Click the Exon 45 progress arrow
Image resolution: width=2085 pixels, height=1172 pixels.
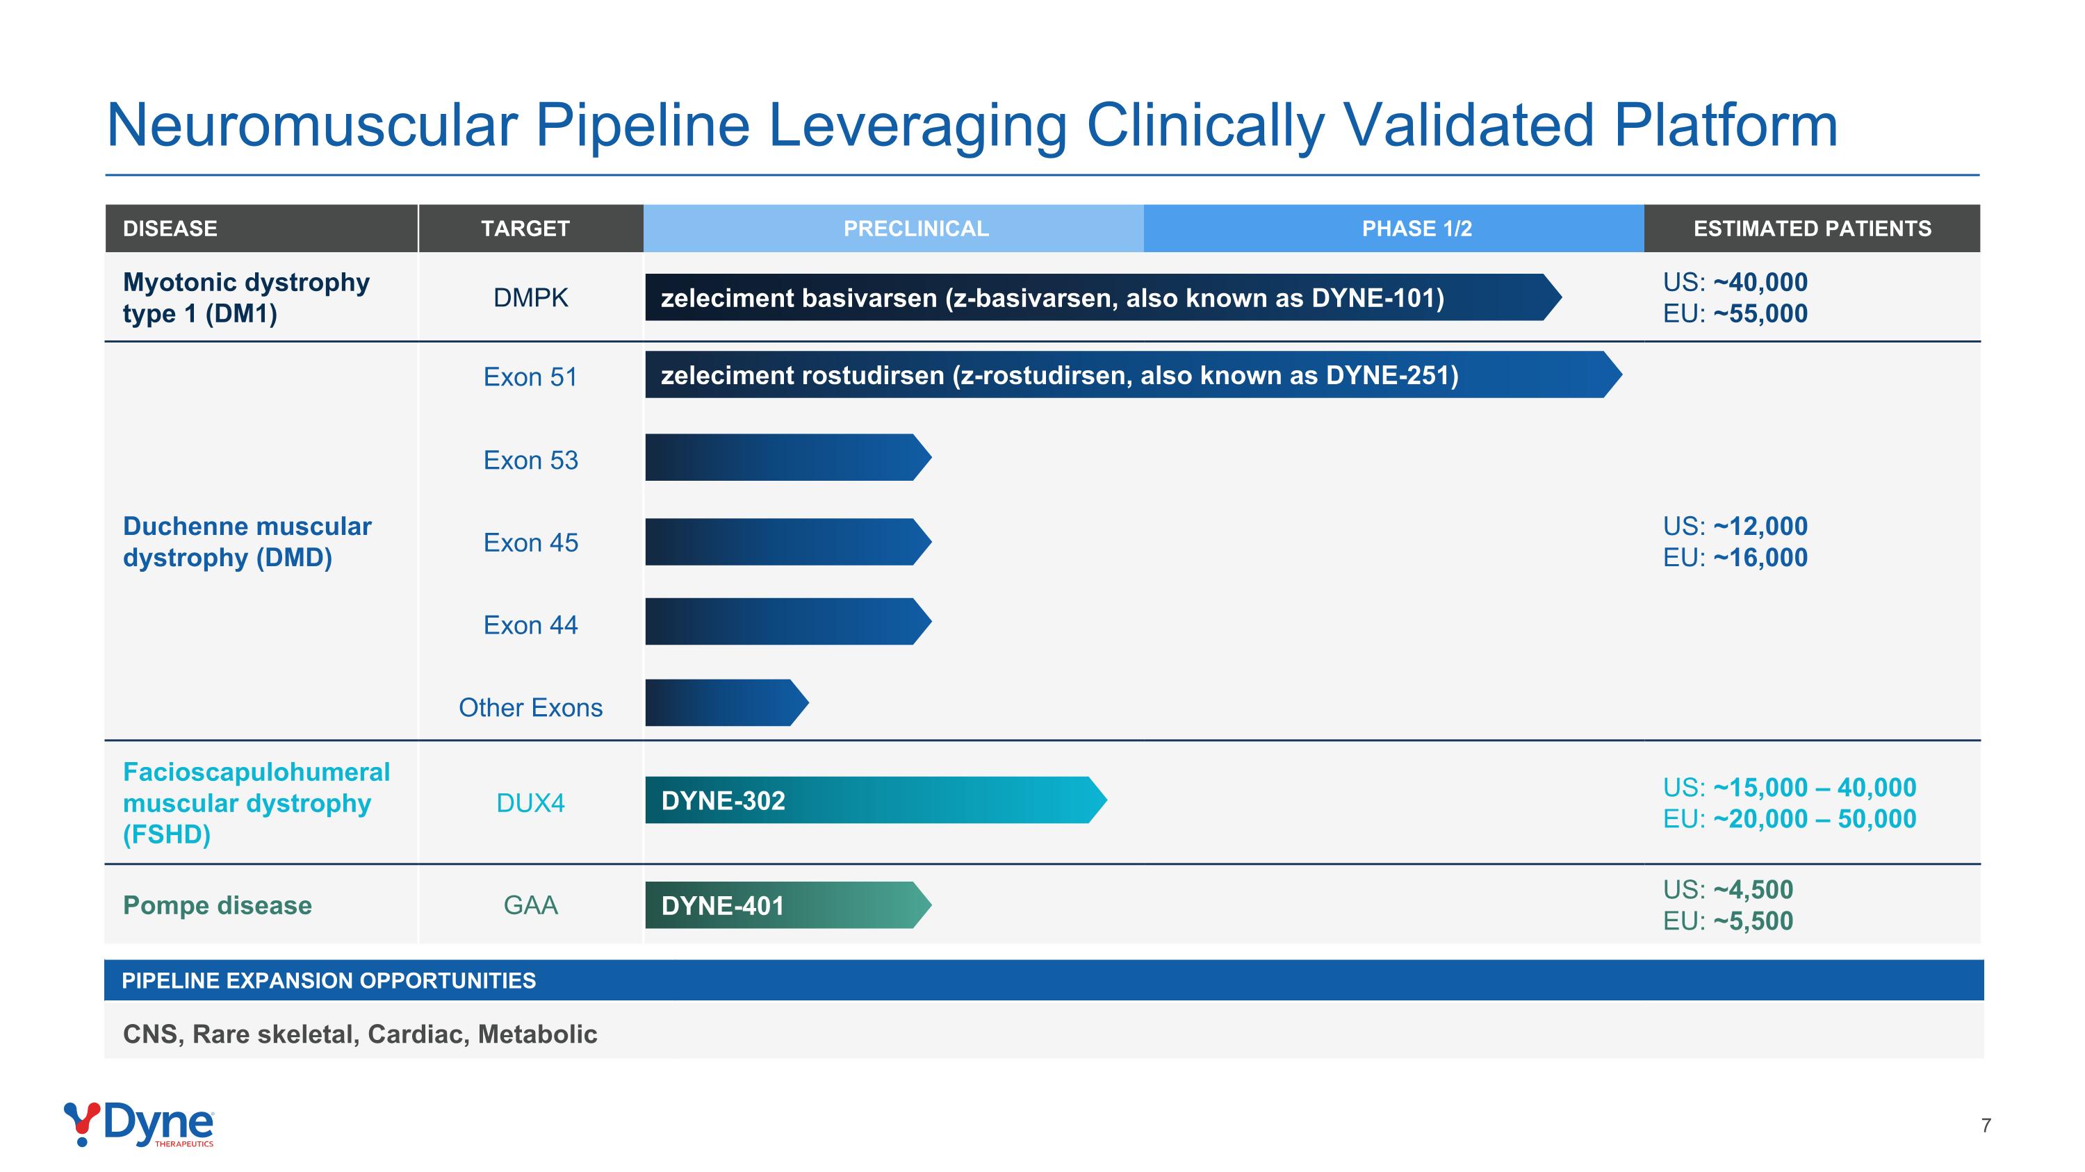[787, 542]
